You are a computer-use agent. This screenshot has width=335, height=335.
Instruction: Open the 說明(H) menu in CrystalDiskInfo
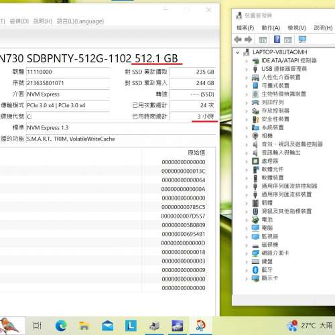click(43, 21)
